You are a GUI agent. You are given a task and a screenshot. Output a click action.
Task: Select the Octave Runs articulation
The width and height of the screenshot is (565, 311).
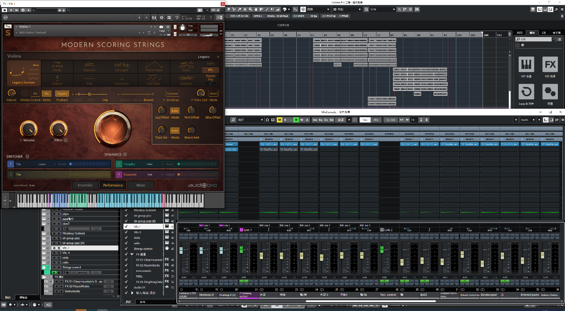click(x=154, y=66)
